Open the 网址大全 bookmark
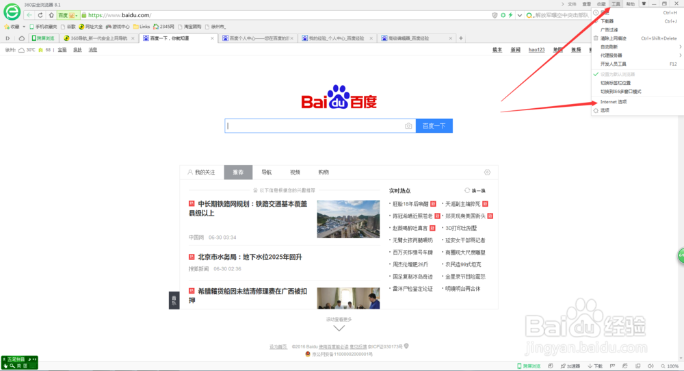Screen dimensions: 684x371 (91, 27)
